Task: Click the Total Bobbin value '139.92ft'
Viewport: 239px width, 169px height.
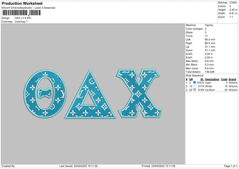Action: coord(210,72)
